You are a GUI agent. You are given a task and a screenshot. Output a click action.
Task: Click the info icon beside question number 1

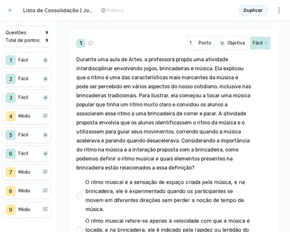point(91,43)
